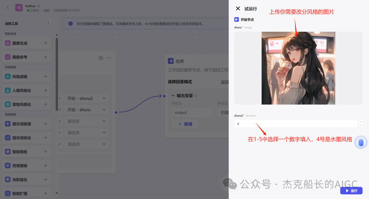Click the shuru2 number input field
The height and width of the screenshot is (199, 369).
click(296, 124)
